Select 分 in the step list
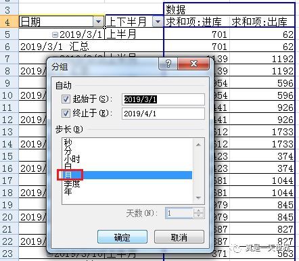Image resolution: width=299 pixels, height=261 pixels. [x=68, y=151]
